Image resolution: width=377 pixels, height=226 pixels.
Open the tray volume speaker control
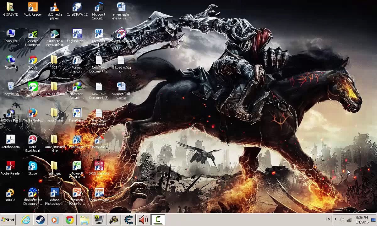tap(342, 220)
